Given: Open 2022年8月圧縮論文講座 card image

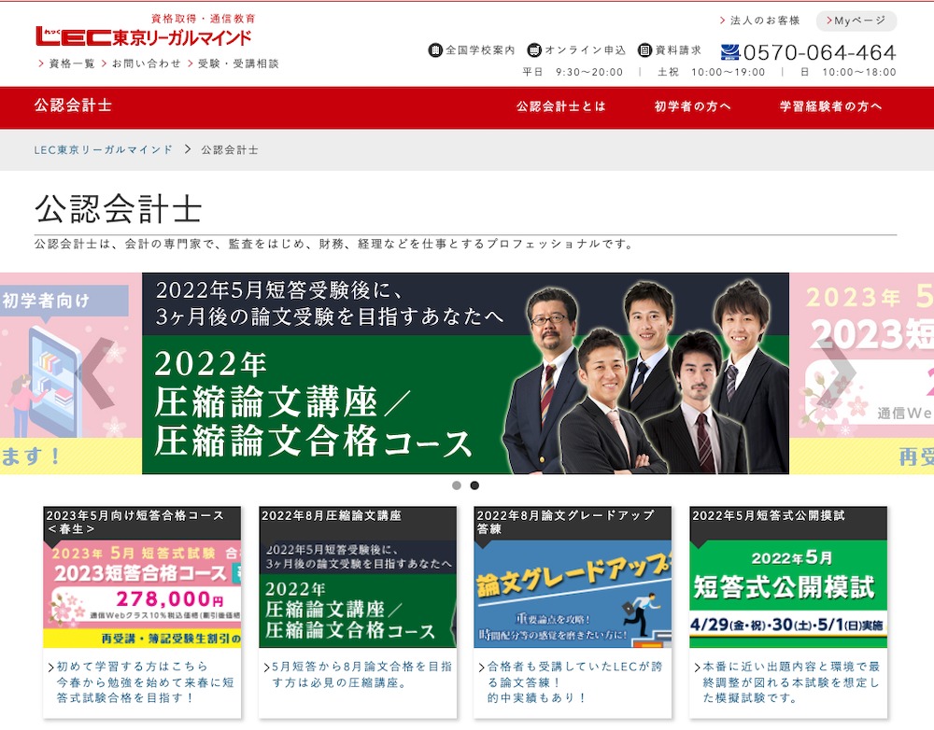Looking at the screenshot, I should [358, 594].
